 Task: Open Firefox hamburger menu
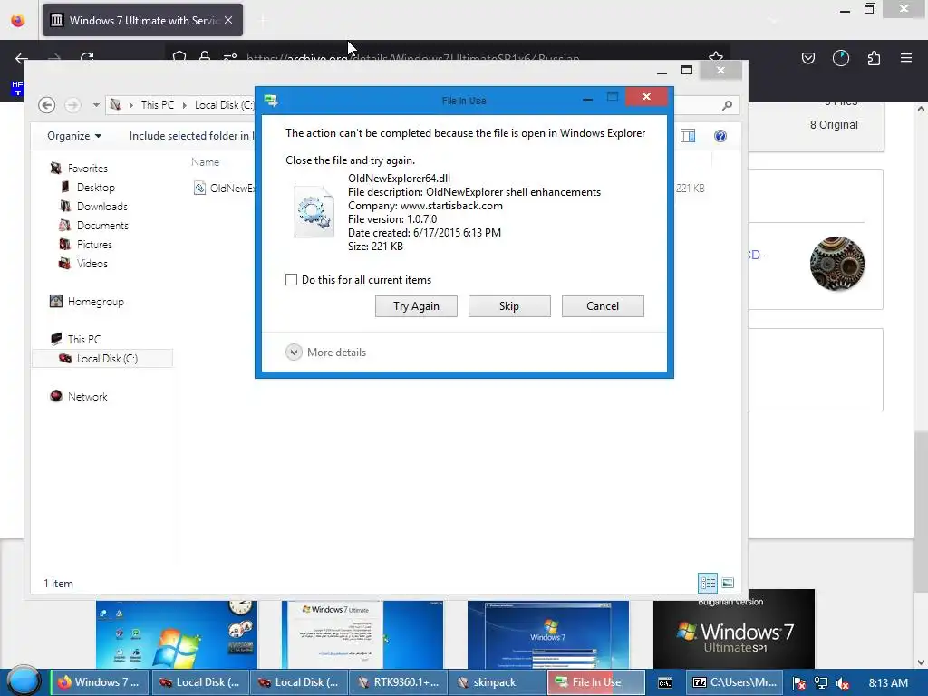[x=906, y=58]
